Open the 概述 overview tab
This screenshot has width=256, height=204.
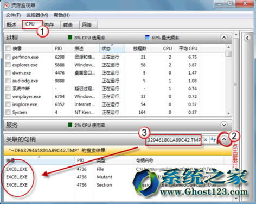click(11, 24)
